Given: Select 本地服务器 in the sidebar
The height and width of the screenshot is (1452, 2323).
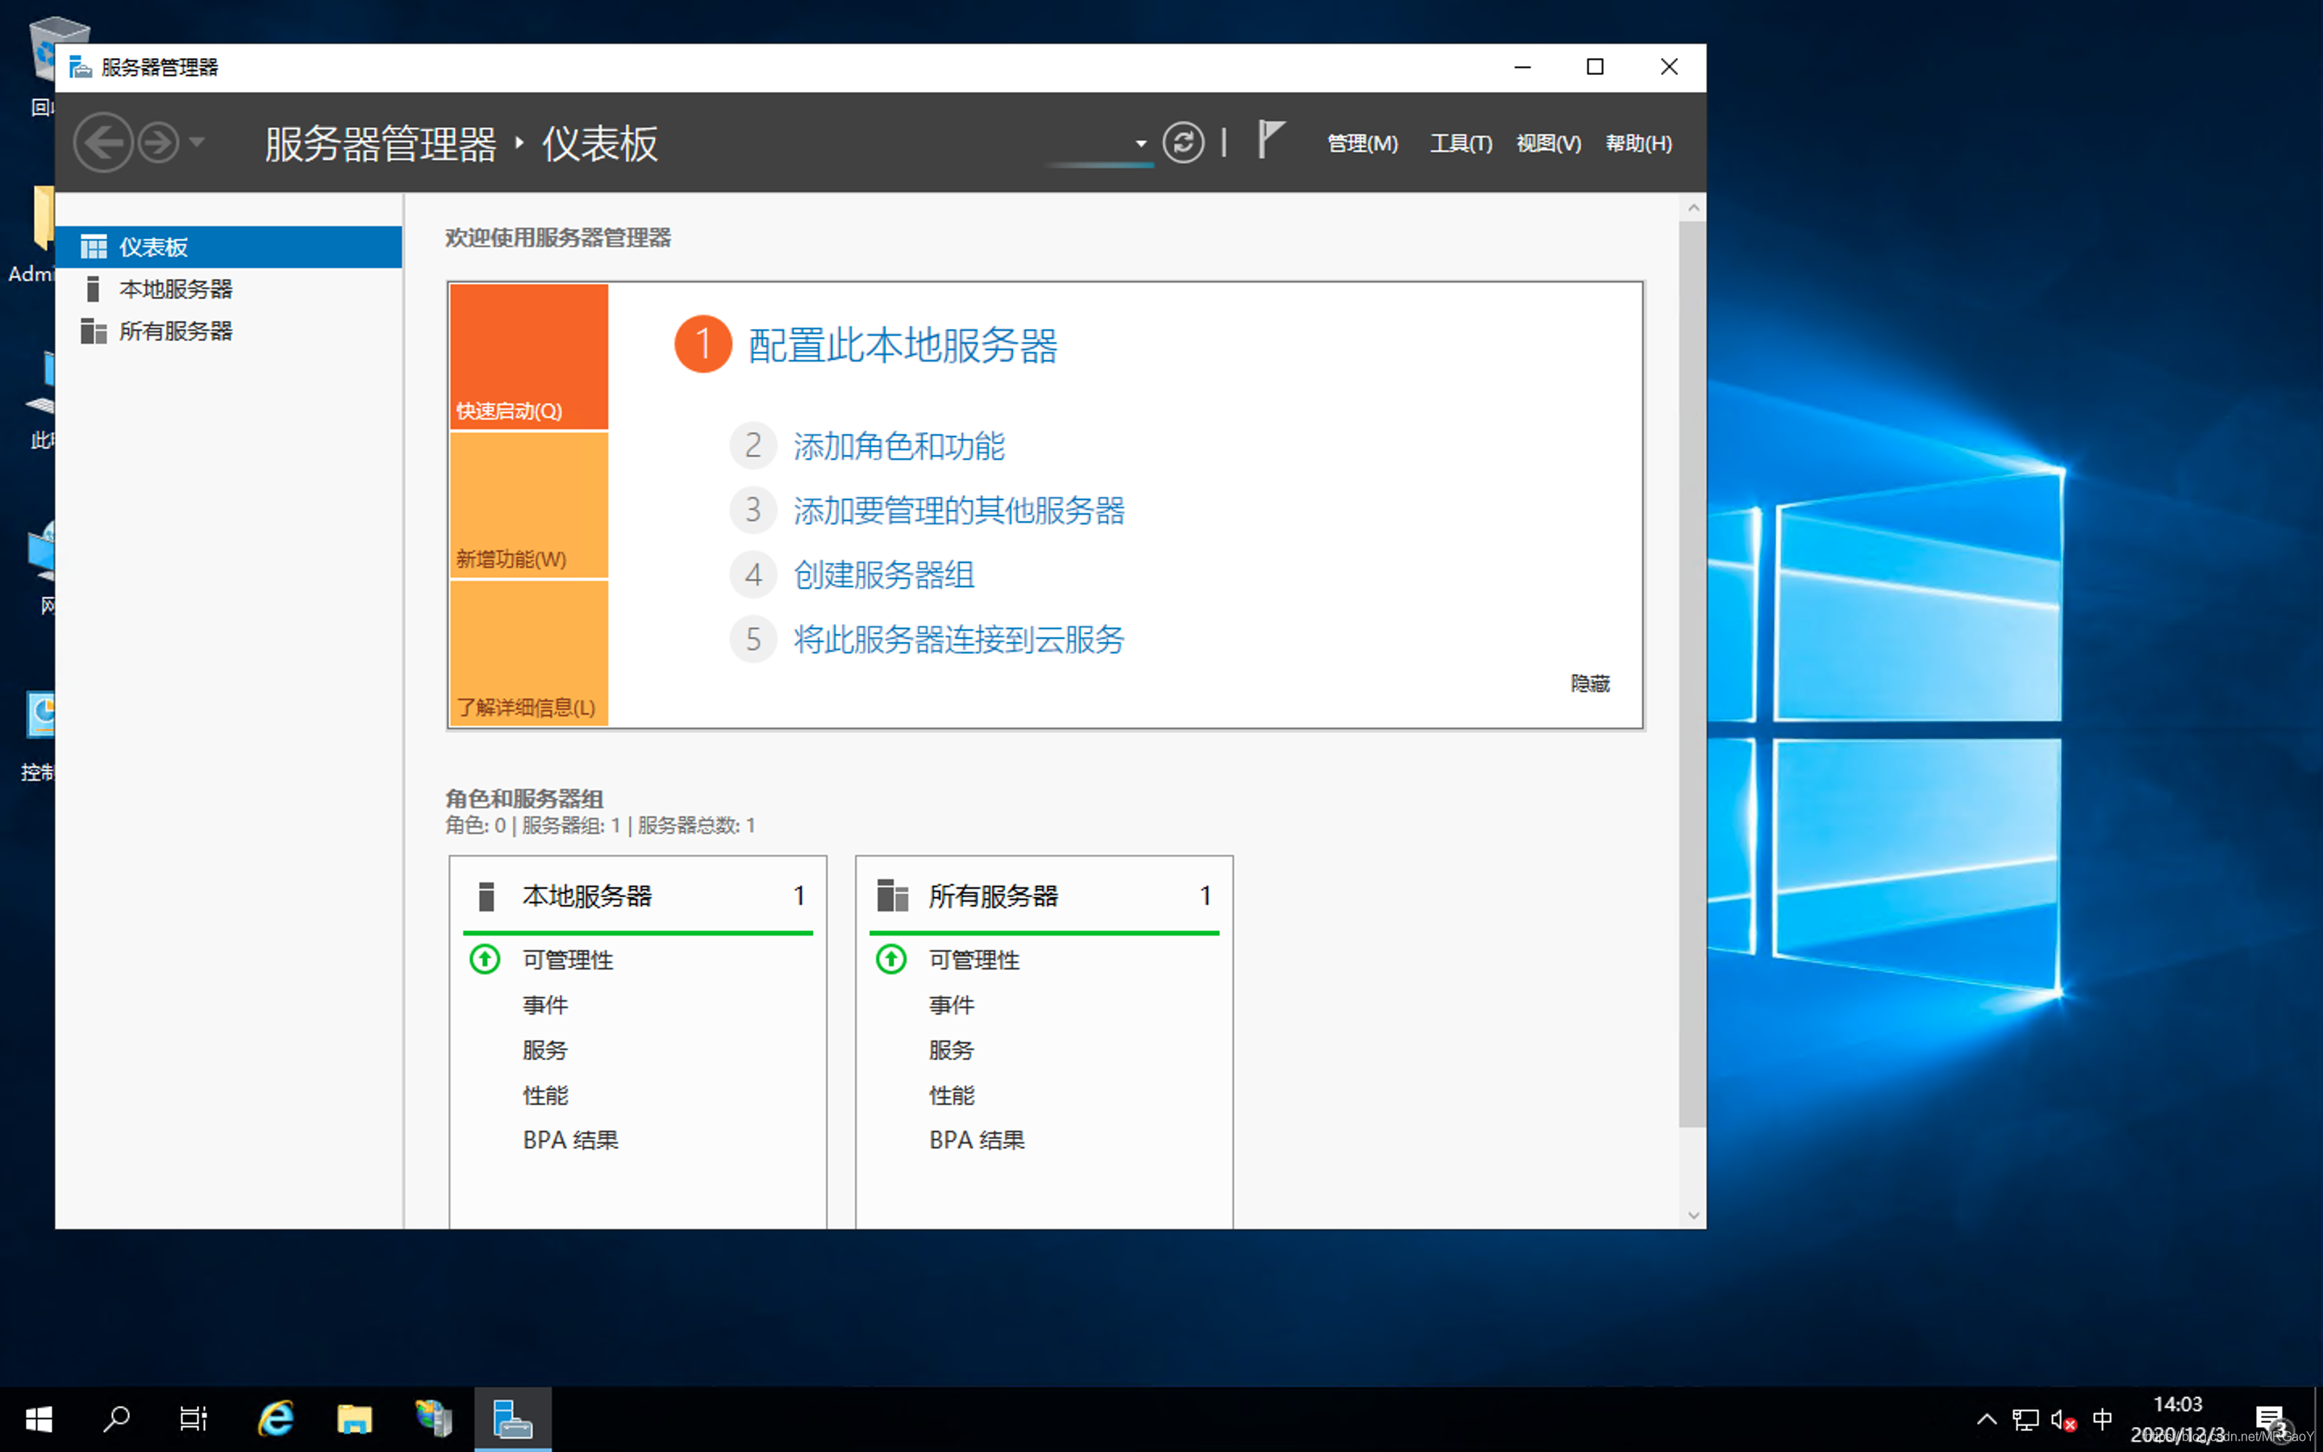Looking at the screenshot, I should click(x=228, y=289).
